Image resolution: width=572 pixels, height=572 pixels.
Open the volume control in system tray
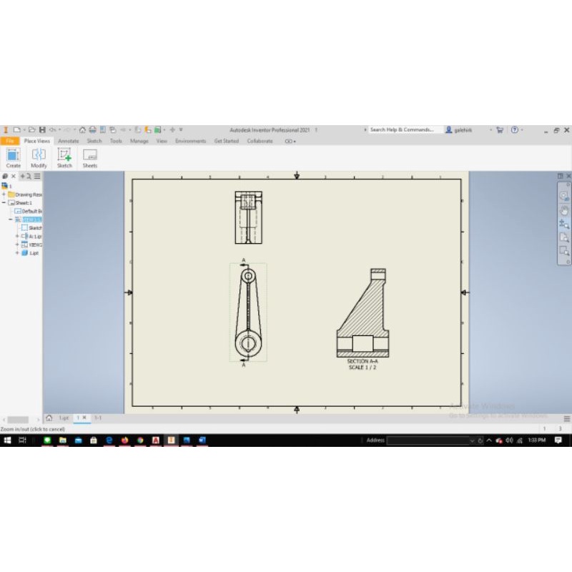click(x=509, y=440)
